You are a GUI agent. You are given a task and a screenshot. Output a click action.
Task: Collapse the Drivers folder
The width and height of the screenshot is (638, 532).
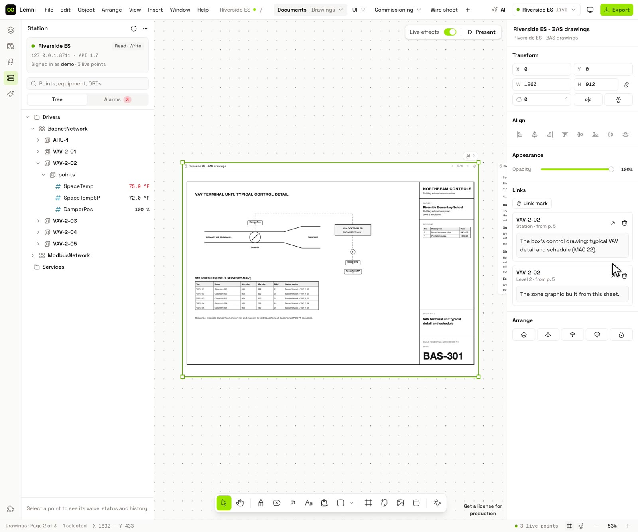click(28, 117)
